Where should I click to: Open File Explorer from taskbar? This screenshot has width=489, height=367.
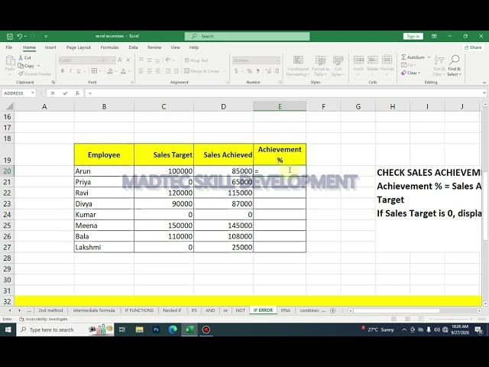click(x=139, y=330)
